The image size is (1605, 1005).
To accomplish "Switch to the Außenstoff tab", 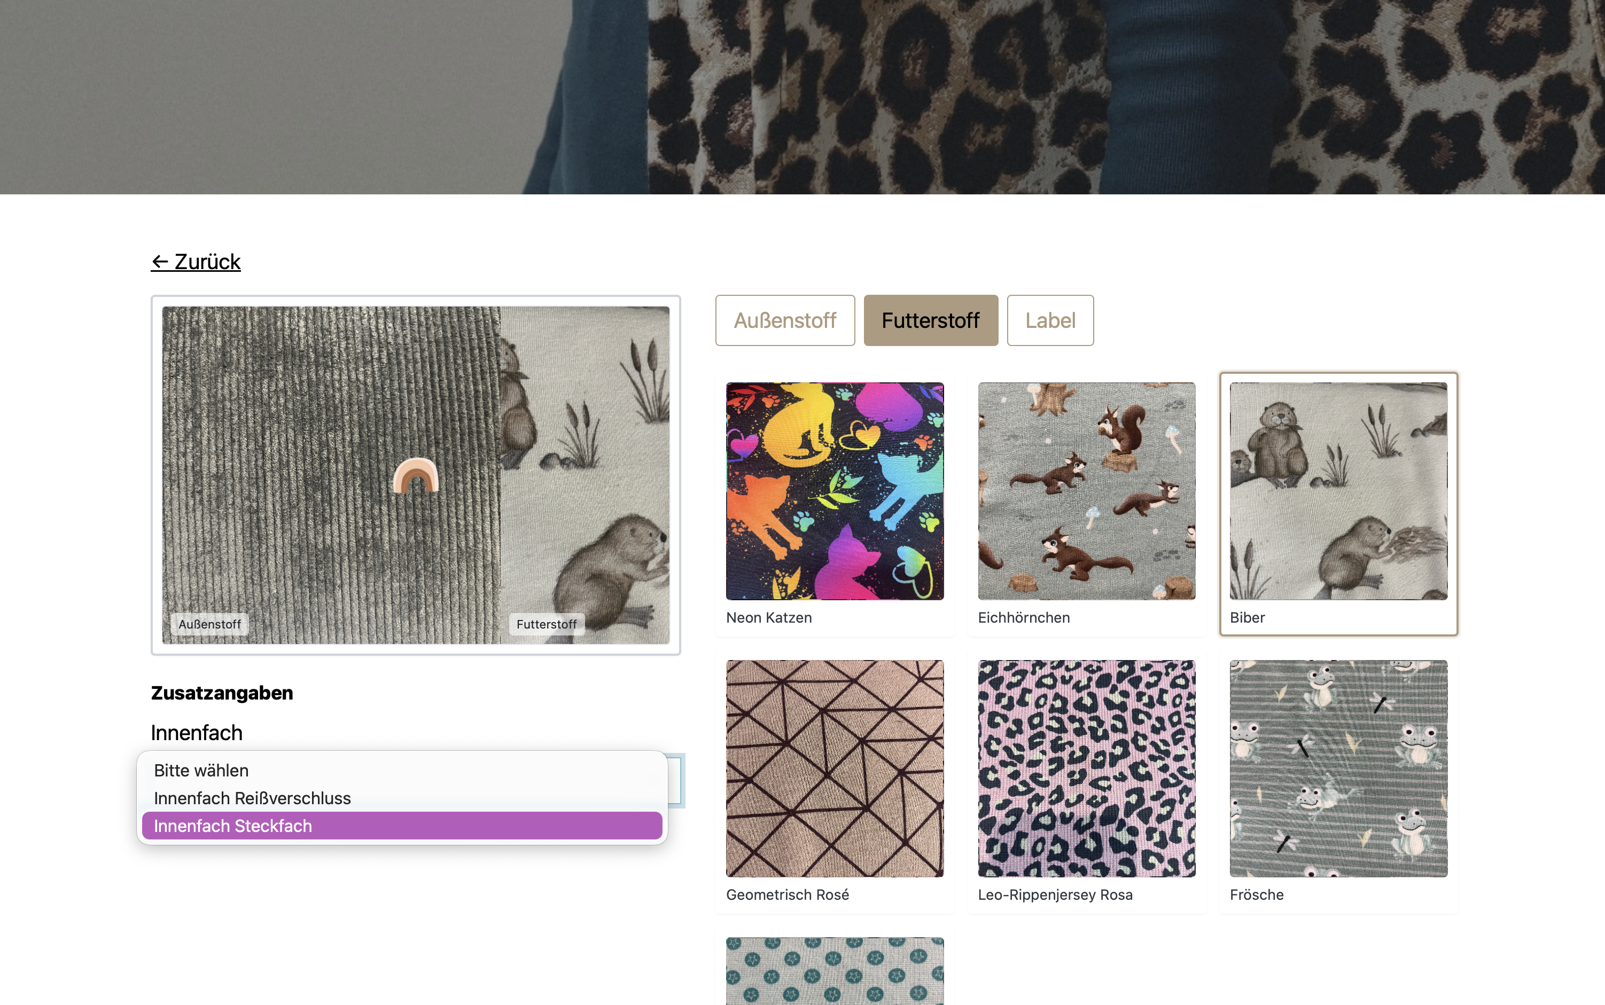I will [784, 320].
